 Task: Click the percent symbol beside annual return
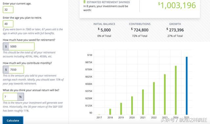click(x=20, y=97)
